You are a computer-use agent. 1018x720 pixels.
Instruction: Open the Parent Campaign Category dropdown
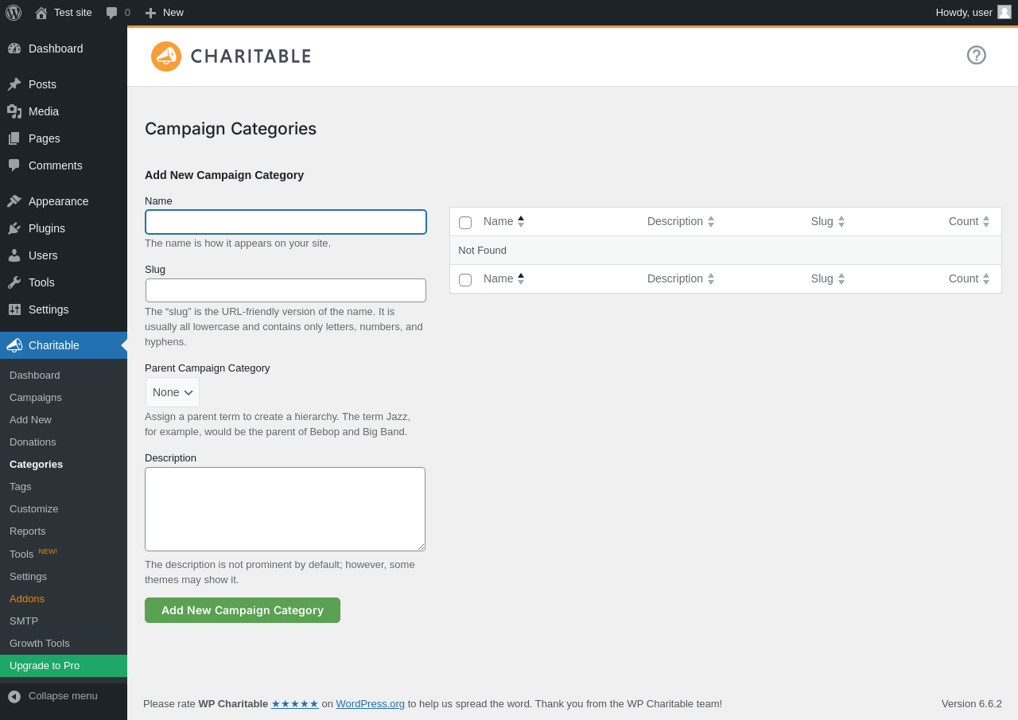(x=173, y=392)
